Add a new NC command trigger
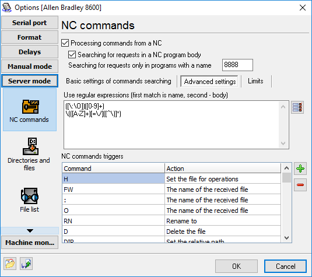Image resolution: width=312 pixels, height=277 pixels. pos(300,169)
